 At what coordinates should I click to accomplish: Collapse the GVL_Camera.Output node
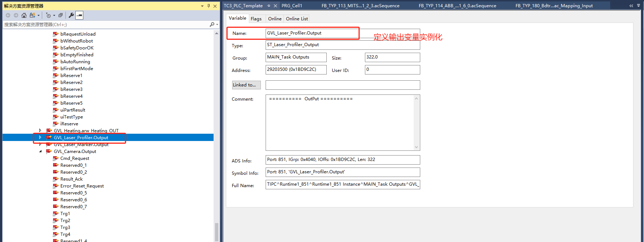click(40, 152)
